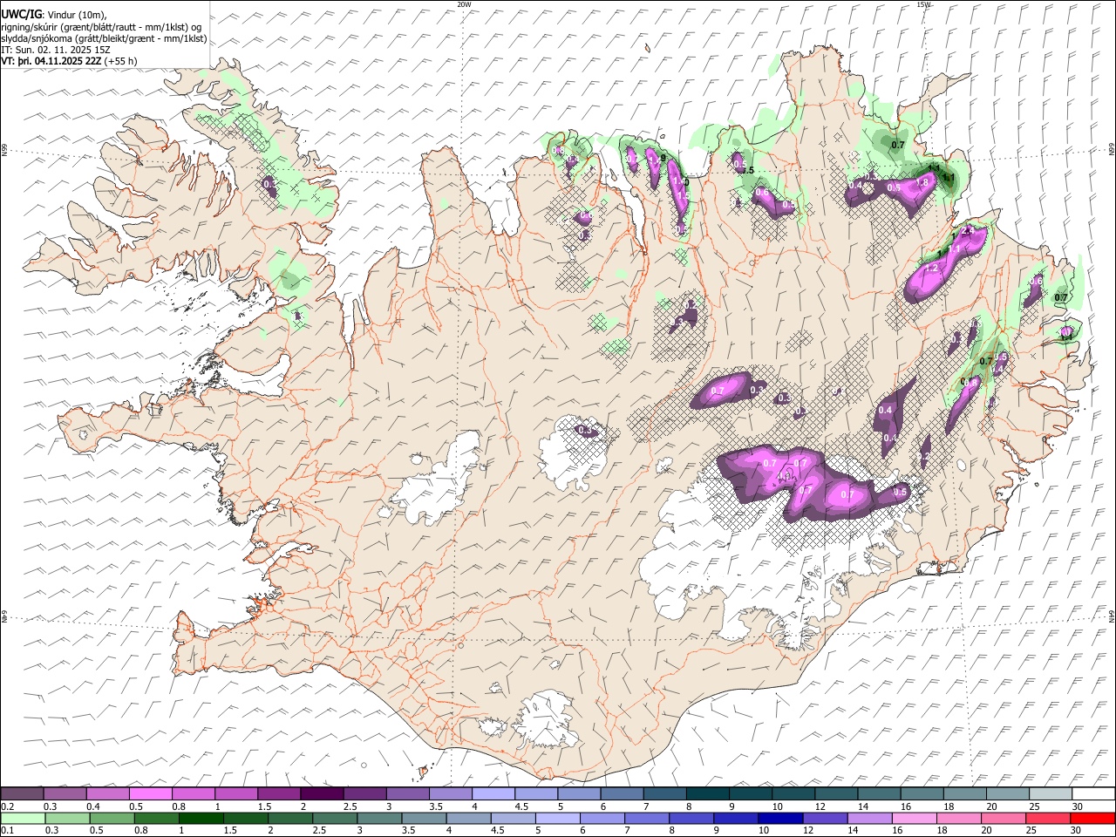Click the pale green swatch labeled 0.1
Viewport: 1116px width, 837px height.
(24, 818)
